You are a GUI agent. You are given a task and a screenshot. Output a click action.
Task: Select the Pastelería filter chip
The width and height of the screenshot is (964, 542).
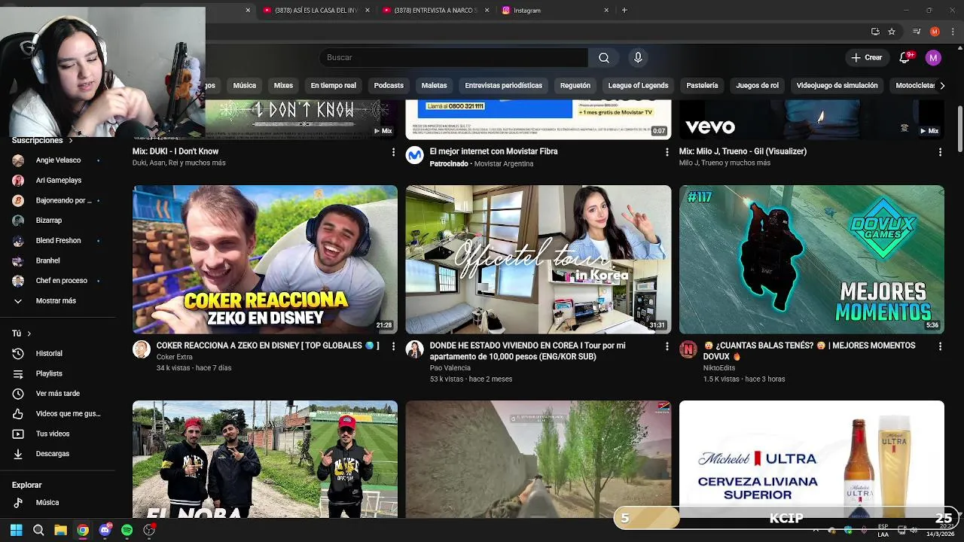tap(702, 86)
